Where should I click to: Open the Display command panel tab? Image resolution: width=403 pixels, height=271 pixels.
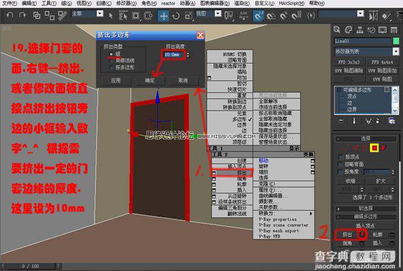(383, 30)
